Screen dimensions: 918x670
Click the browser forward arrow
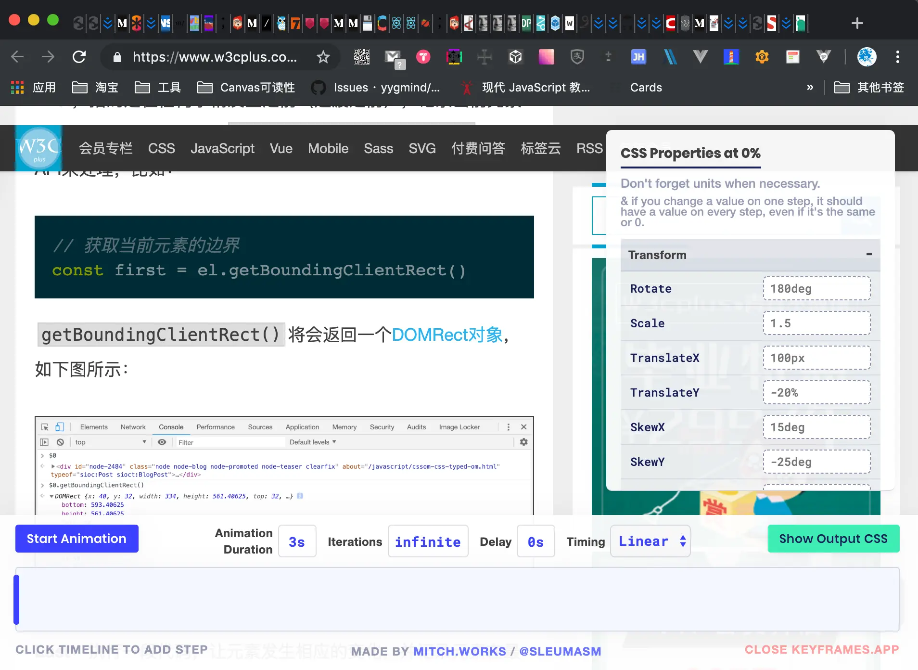click(x=48, y=57)
